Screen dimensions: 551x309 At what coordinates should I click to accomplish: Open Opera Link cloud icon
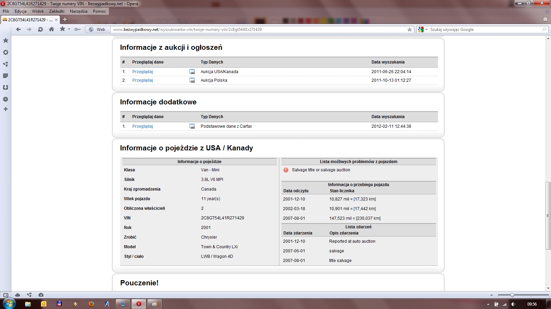[18, 295]
